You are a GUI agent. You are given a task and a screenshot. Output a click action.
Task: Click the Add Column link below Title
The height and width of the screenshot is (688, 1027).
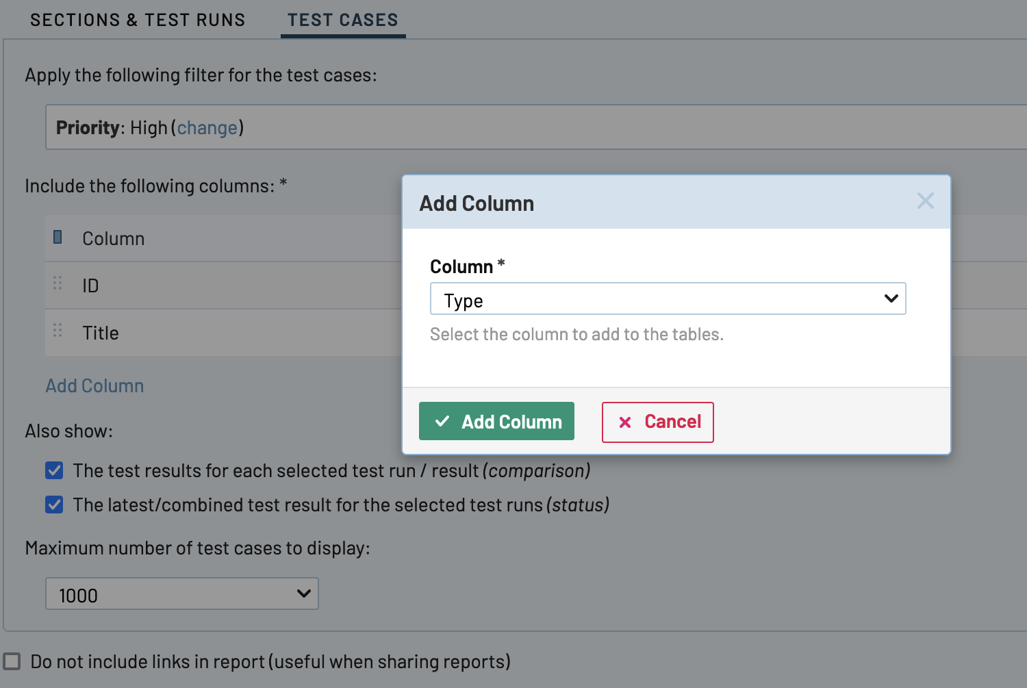pyautogui.click(x=94, y=386)
